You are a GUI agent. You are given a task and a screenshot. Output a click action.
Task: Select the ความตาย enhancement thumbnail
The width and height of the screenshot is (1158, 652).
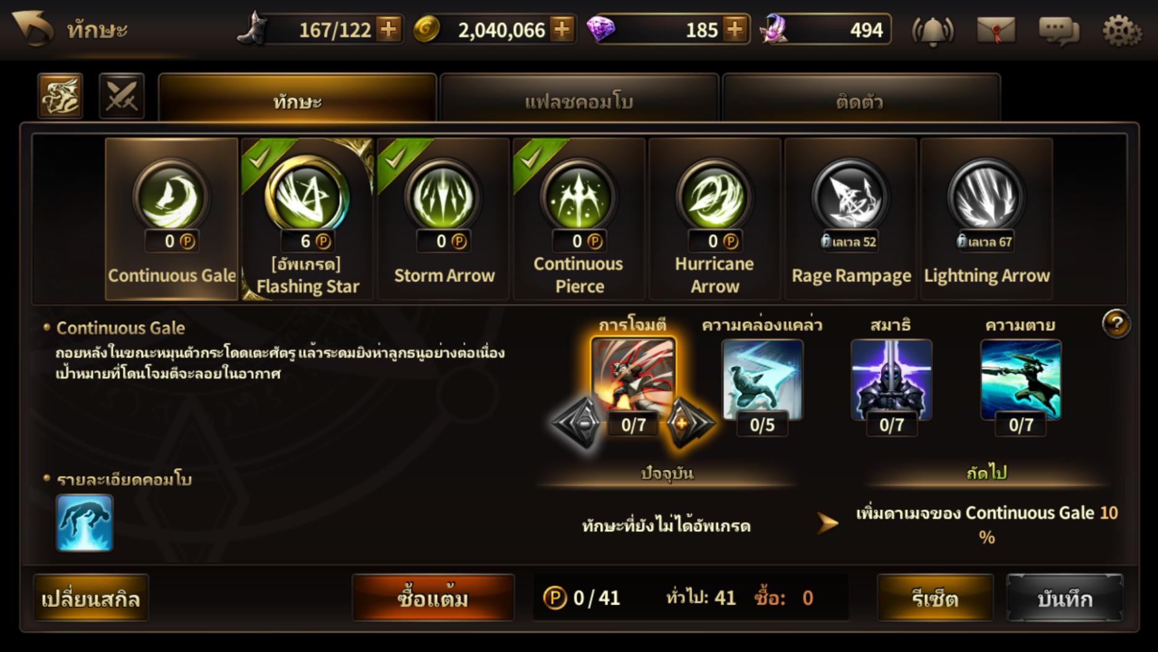(1020, 379)
